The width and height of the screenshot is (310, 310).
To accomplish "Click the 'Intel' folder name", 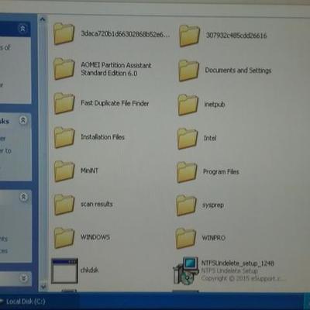I will [x=210, y=138].
